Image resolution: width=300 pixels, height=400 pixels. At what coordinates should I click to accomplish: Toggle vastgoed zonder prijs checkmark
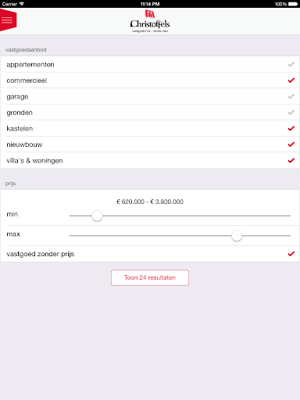(x=291, y=254)
